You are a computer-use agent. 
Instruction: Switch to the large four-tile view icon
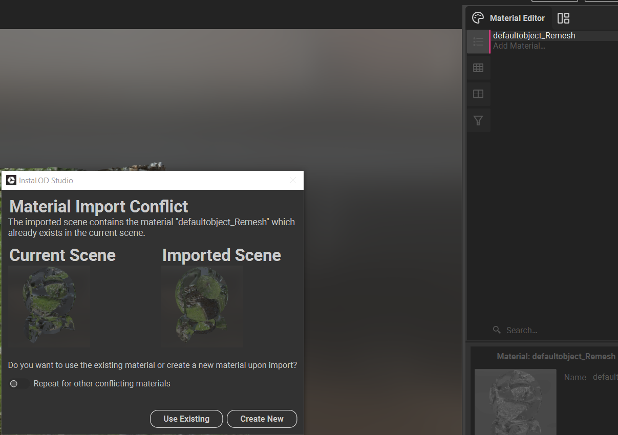pyautogui.click(x=478, y=94)
